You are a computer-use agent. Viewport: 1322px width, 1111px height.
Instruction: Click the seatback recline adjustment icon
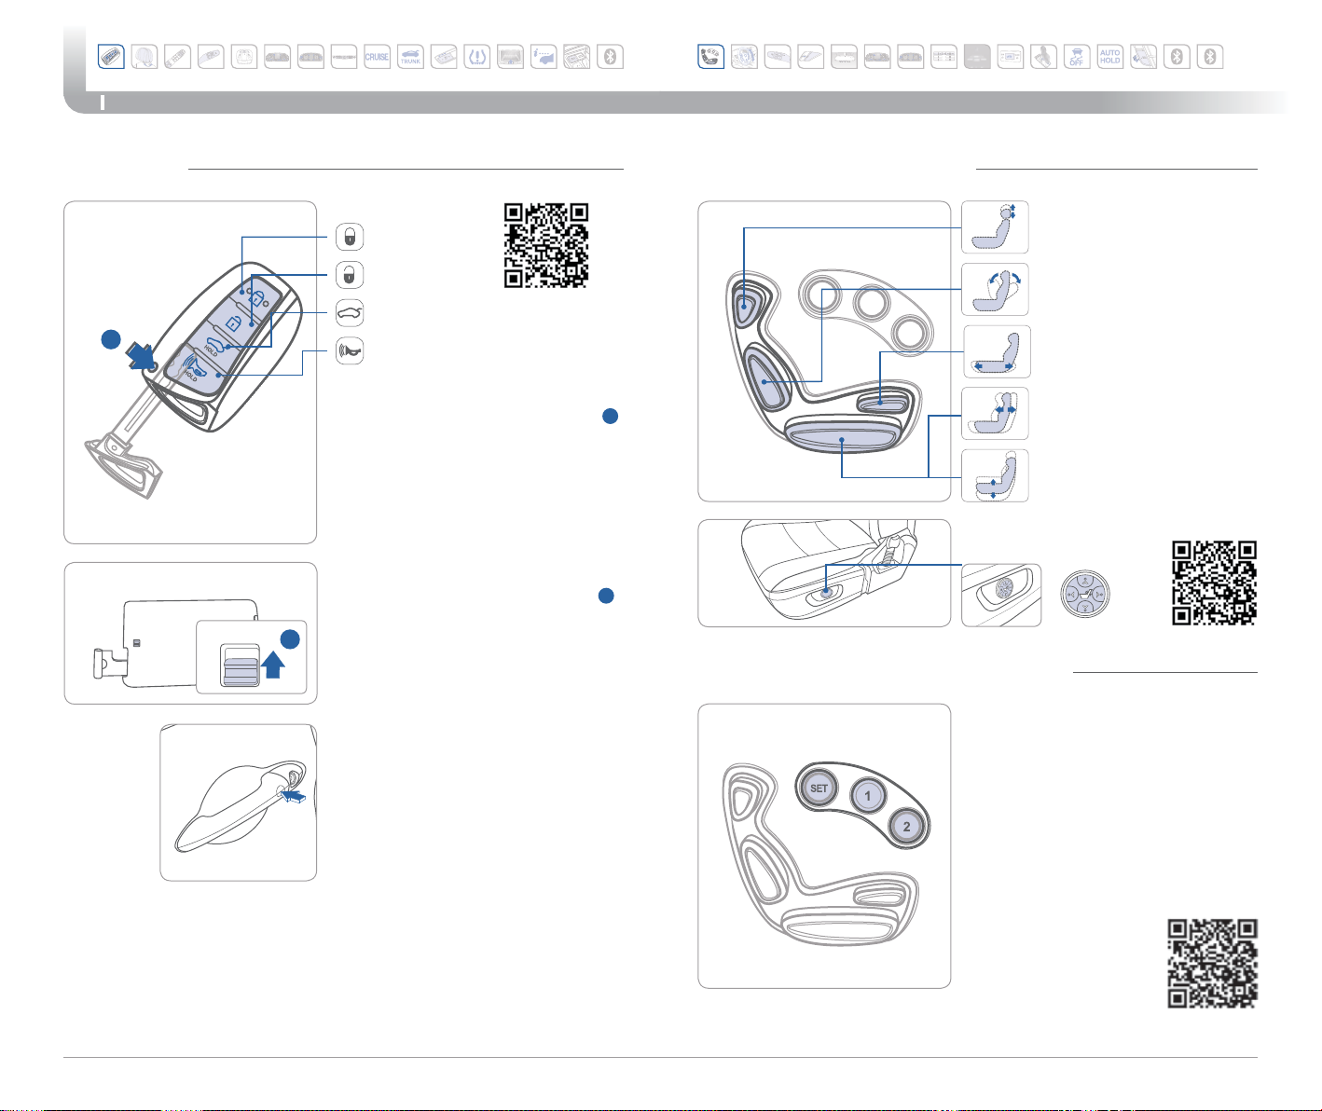(x=995, y=289)
